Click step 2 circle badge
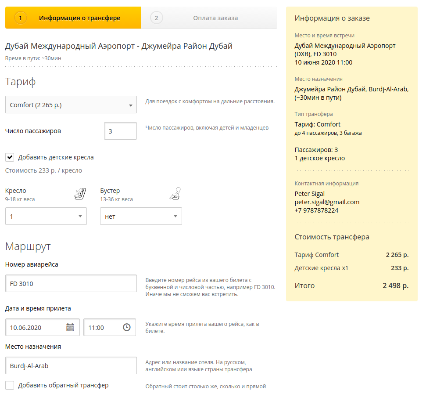Viewport: 426px width, 394px height. pos(156,18)
